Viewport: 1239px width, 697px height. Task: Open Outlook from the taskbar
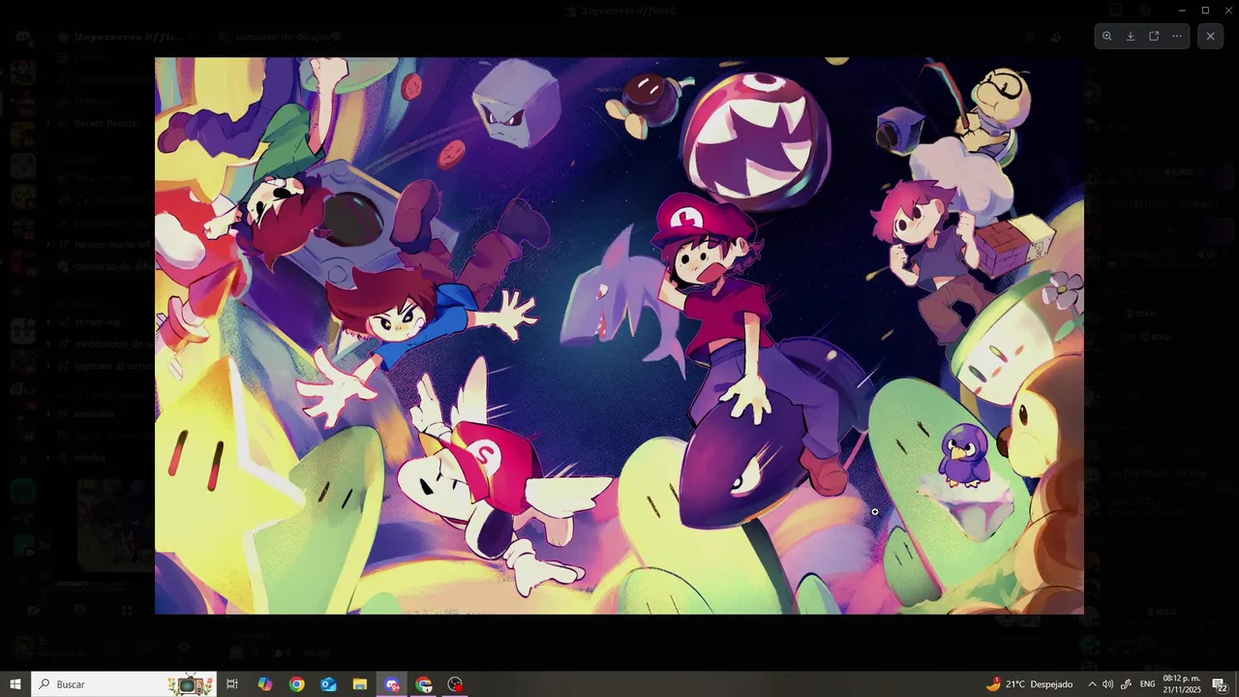tap(328, 684)
